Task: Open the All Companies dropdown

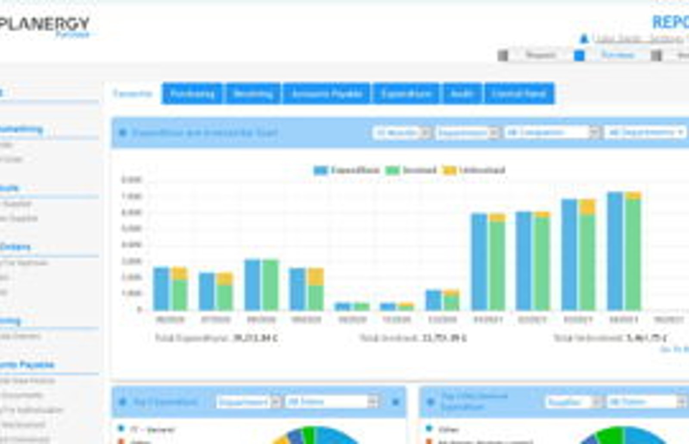Action: pyautogui.click(x=552, y=133)
